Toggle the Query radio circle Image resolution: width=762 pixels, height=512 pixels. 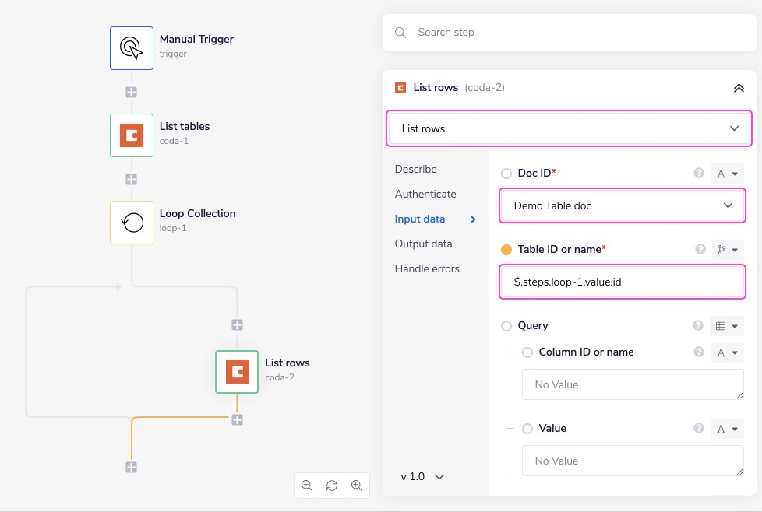point(506,326)
